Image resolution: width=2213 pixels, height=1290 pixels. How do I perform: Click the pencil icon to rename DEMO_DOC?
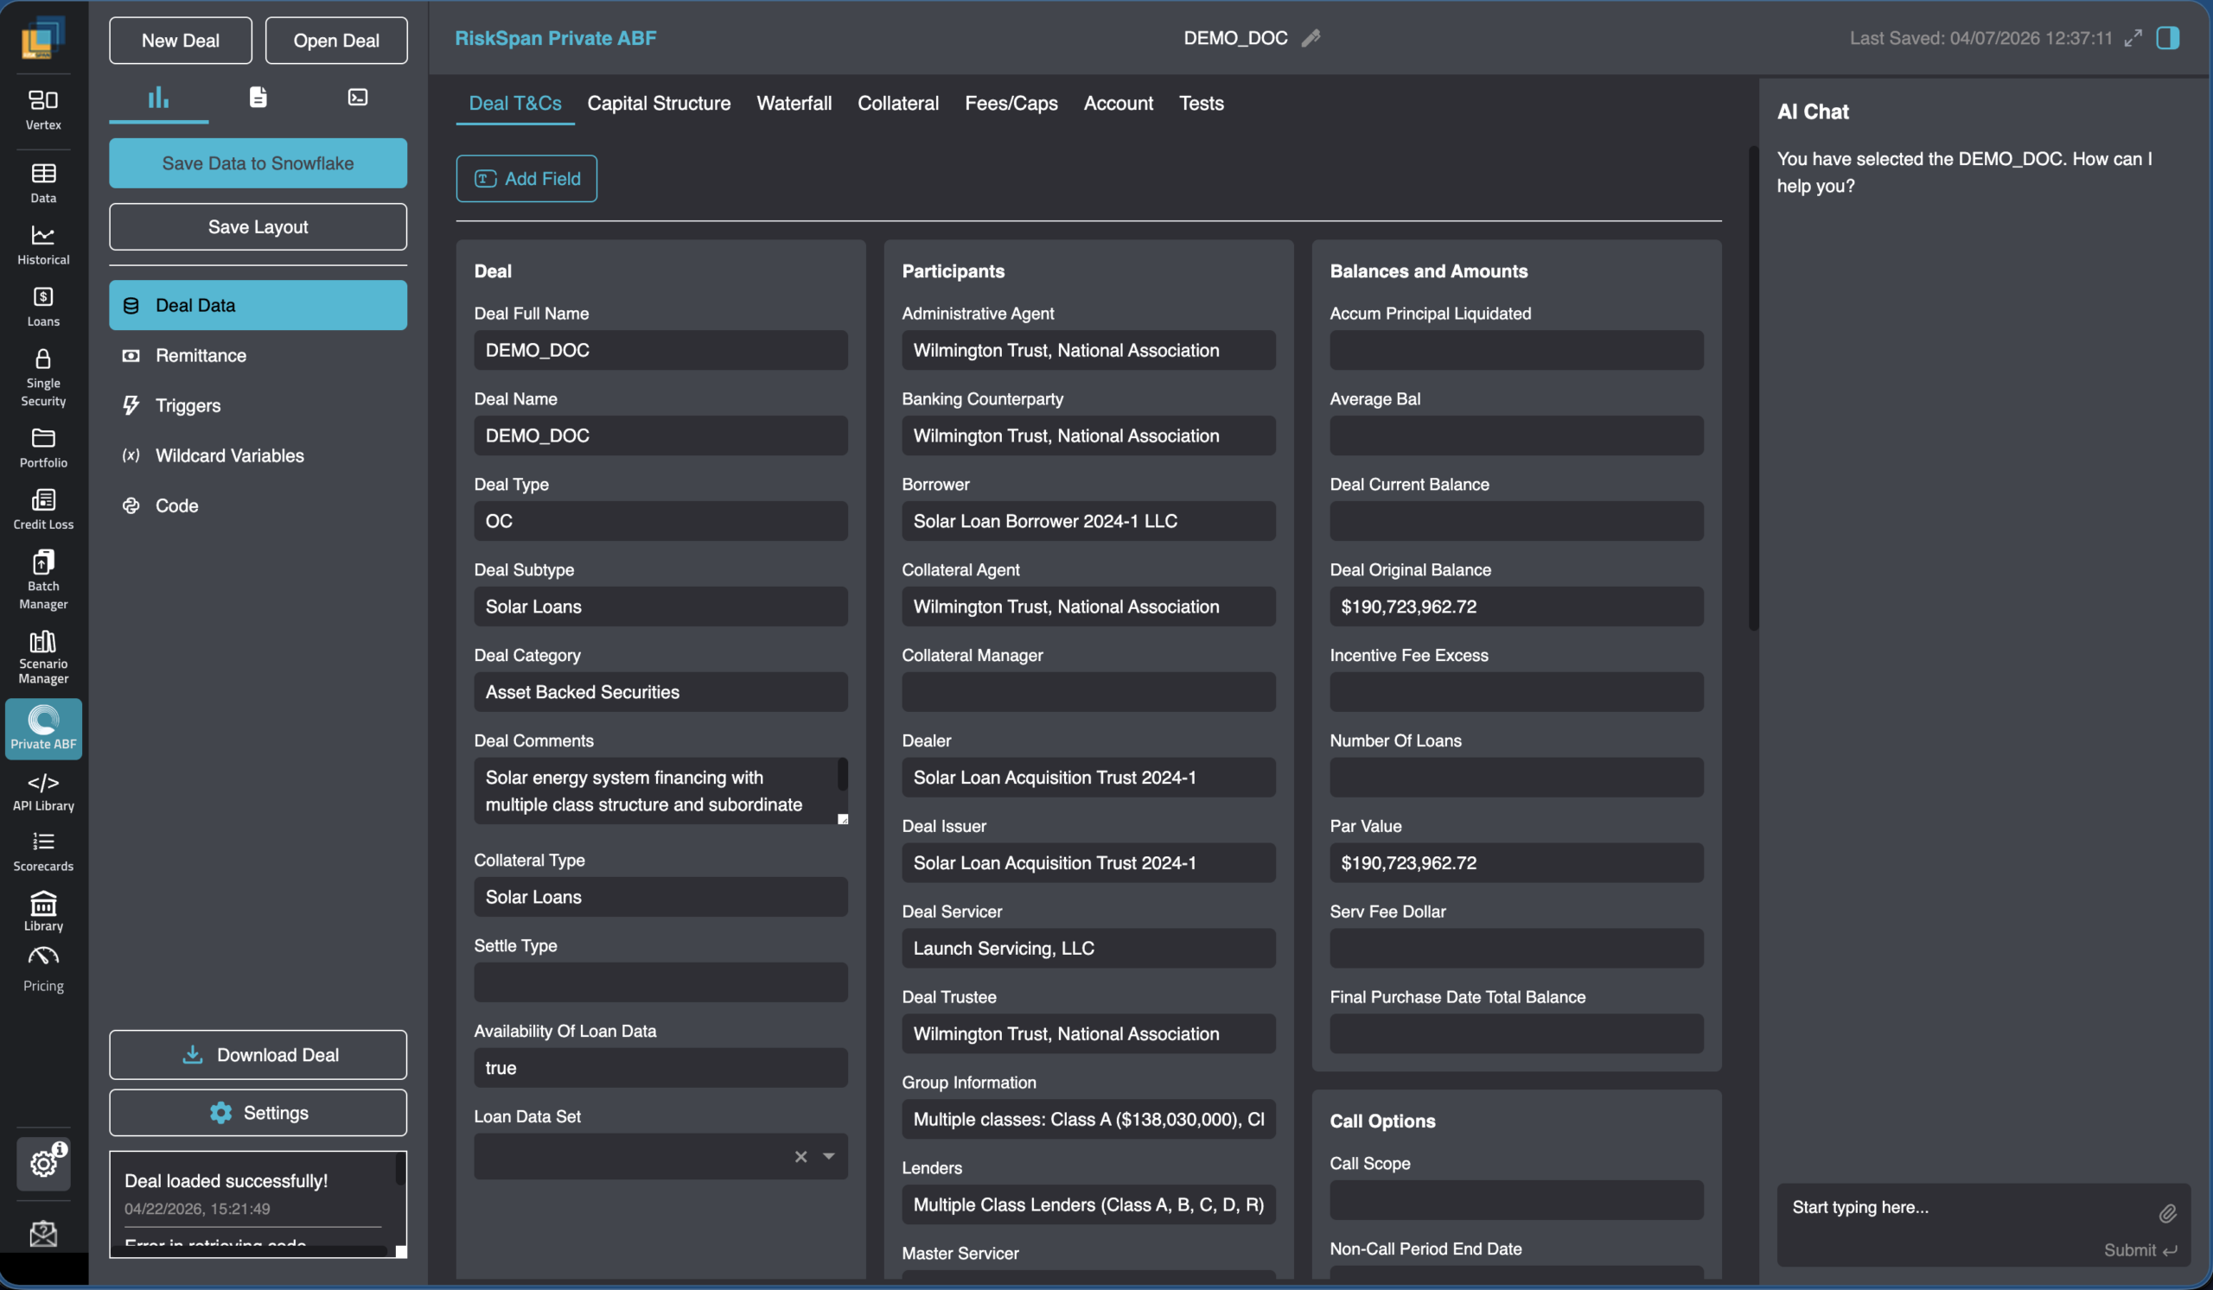pyautogui.click(x=1311, y=38)
